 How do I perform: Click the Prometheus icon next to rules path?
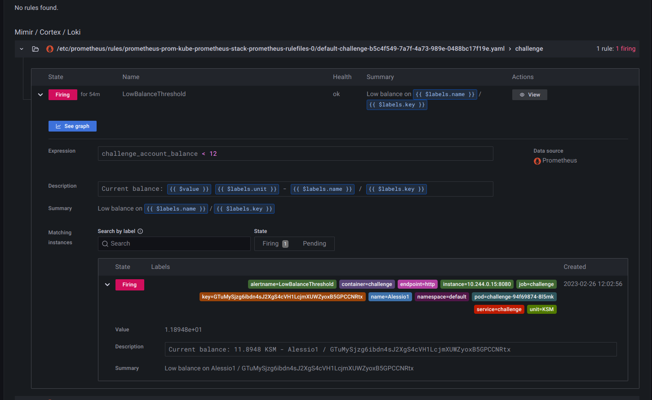coord(50,49)
